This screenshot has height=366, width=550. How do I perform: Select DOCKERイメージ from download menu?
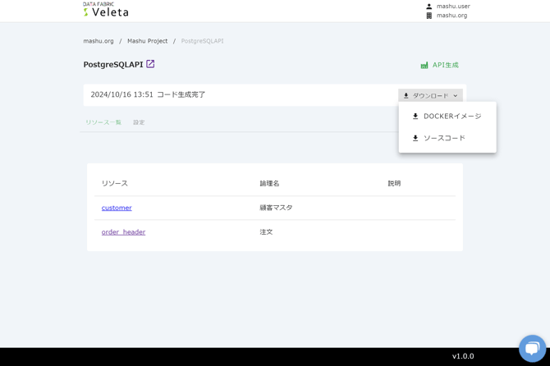point(452,117)
